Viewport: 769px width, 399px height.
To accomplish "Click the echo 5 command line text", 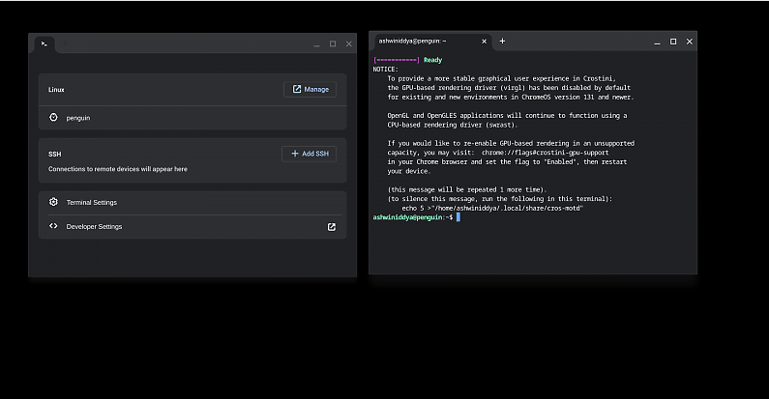I will click(x=492, y=208).
